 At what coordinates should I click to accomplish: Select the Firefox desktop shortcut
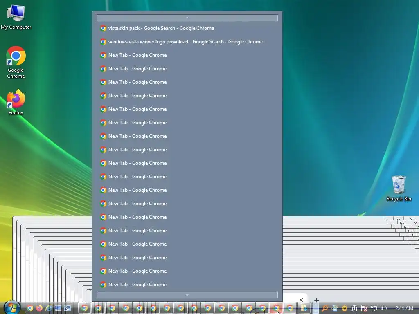point(16,102)
